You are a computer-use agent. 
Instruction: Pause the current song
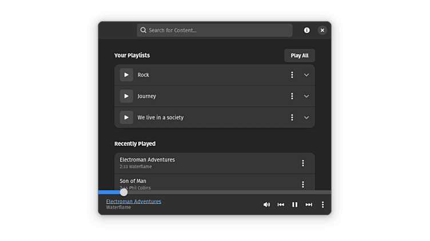(294, 205)
